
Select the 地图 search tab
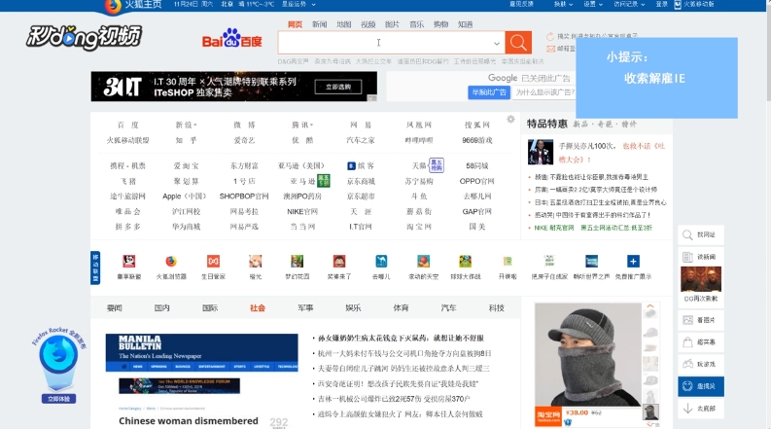[344, 24]
